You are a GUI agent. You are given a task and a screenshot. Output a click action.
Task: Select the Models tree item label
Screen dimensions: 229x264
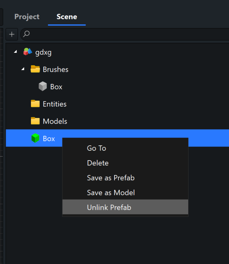(55, 121)
